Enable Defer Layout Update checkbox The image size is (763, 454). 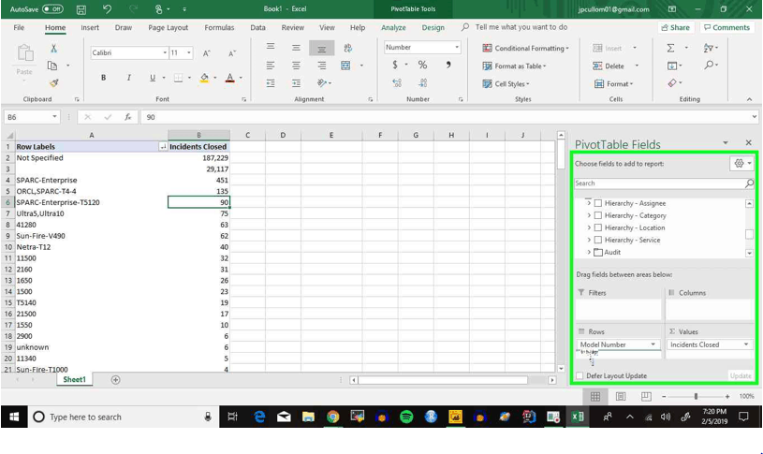(x=580, y=375)
